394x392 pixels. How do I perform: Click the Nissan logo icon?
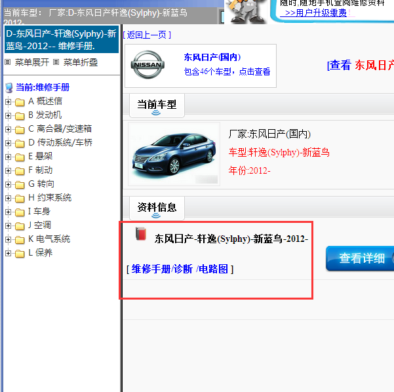point(148,65)
